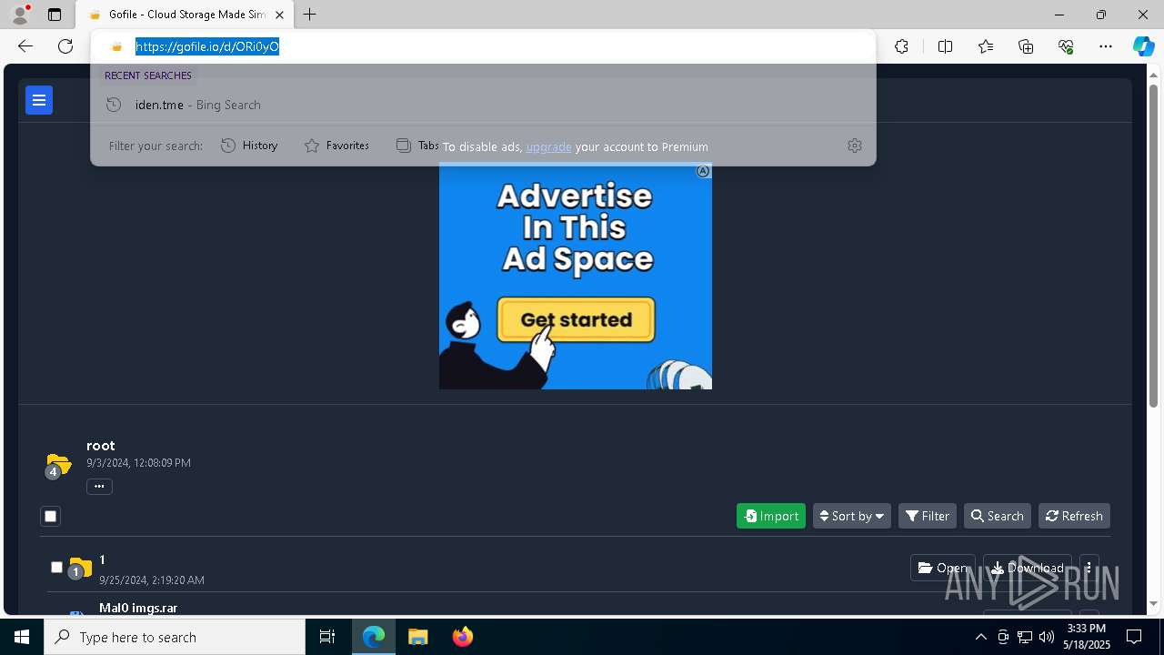Refresh the folder listing

point(1074,516)
